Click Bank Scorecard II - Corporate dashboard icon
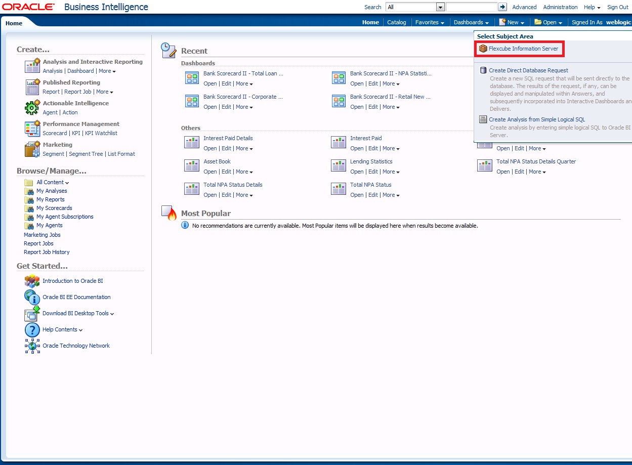 coord(192,101)
